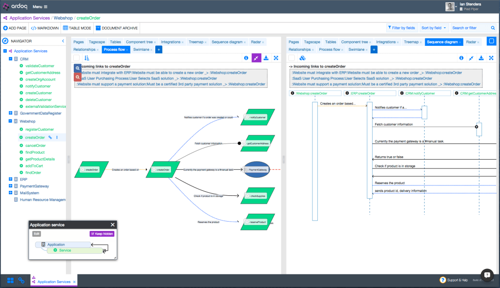Click workspace grid icon in bottom bar
Screen dimensions: 500x288
point(10,281)
